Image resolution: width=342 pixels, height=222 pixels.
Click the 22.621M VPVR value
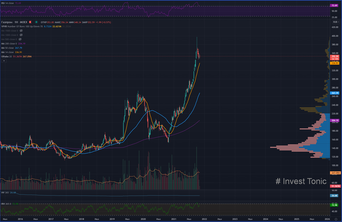pyautogui.click(x=57, y=26)
